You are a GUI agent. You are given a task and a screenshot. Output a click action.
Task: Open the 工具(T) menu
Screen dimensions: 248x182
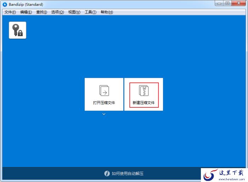click(x=90, y=12)
